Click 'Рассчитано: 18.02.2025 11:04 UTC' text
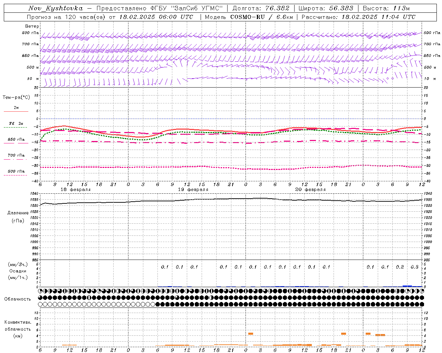 click(358, 17)
